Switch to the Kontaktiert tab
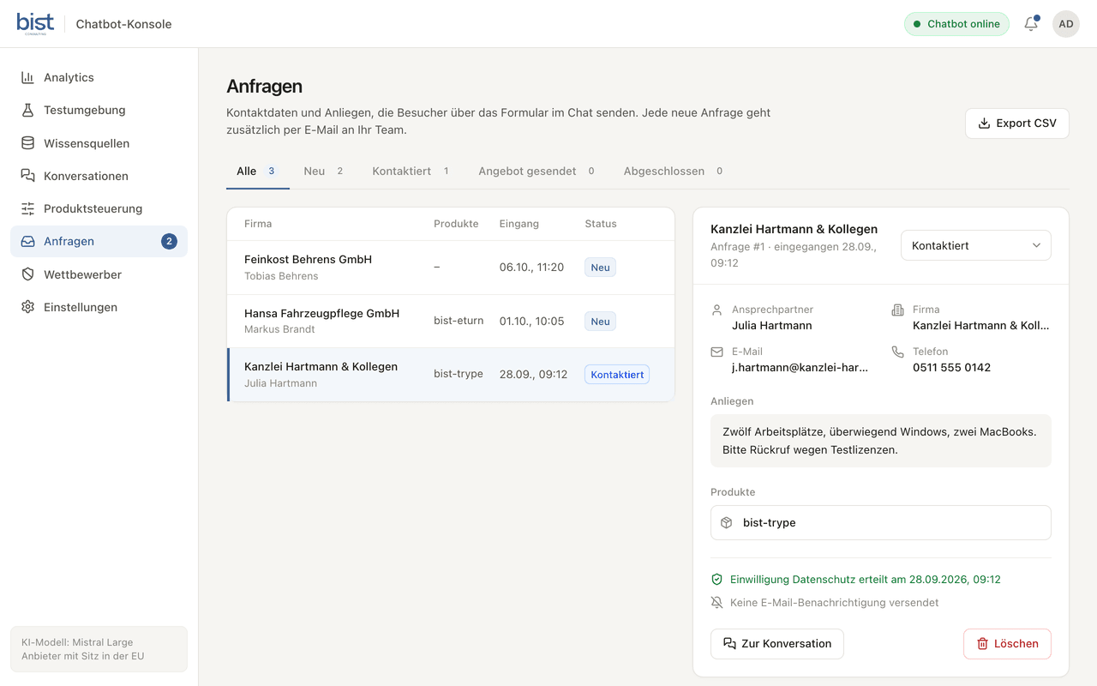 click(411, 171)
